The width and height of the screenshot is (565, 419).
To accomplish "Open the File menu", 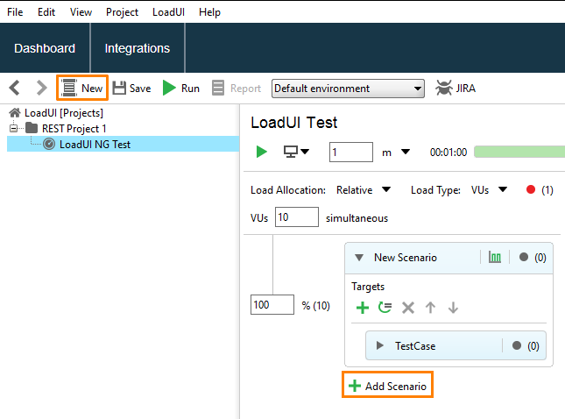I will [15, 12].
